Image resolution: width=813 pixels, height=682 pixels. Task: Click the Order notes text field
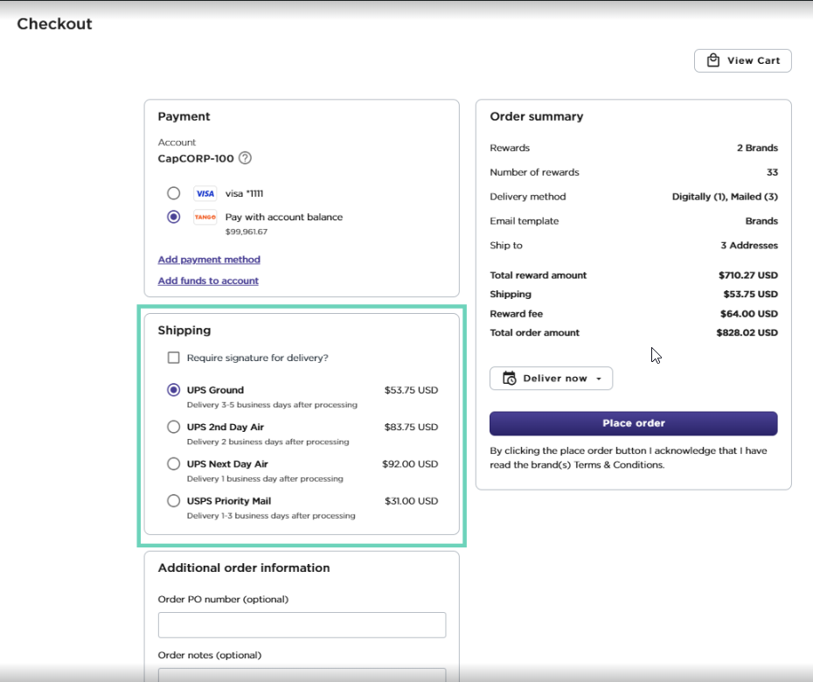(302, 674)
